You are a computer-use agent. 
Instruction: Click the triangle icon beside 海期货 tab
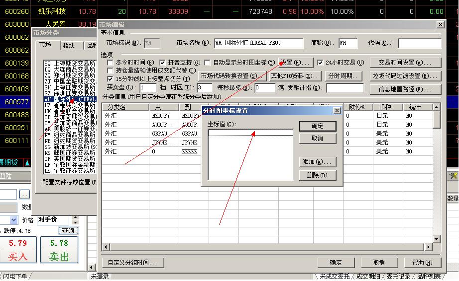click(x=27, y=162)
